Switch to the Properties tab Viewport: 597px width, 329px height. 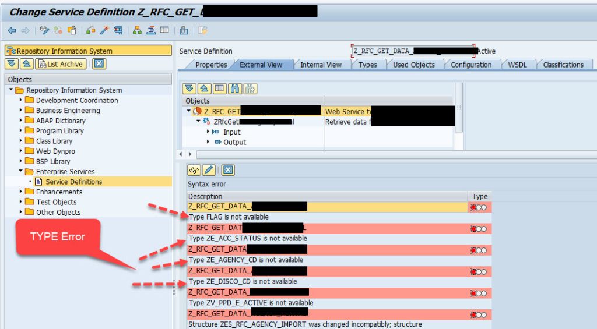211,65
